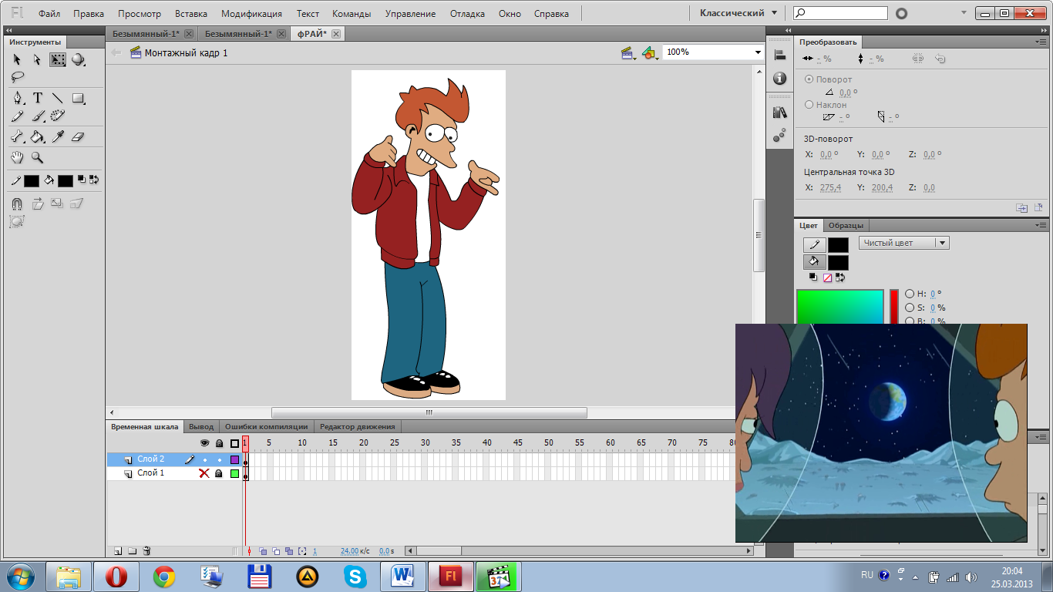
Task: Create a new layer folder
Action: click(x=132, y=551)
